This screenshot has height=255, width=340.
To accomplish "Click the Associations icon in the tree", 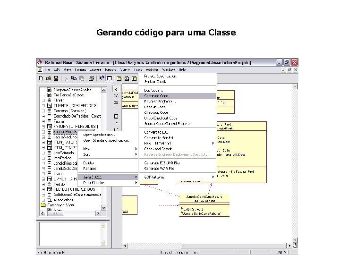I will click(50, 200).
